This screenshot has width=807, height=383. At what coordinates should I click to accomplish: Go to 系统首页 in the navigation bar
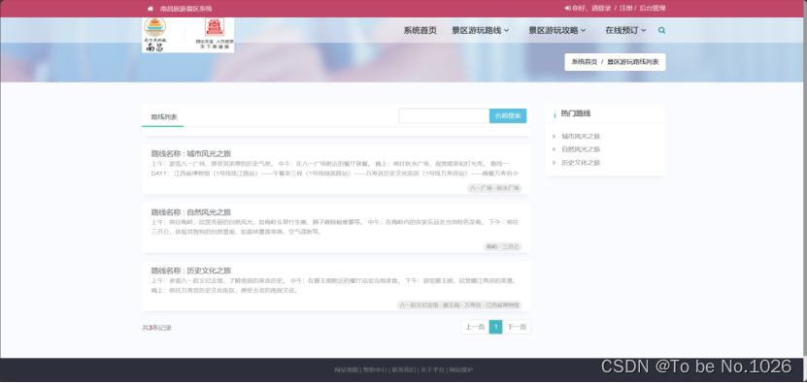(420, 30)
